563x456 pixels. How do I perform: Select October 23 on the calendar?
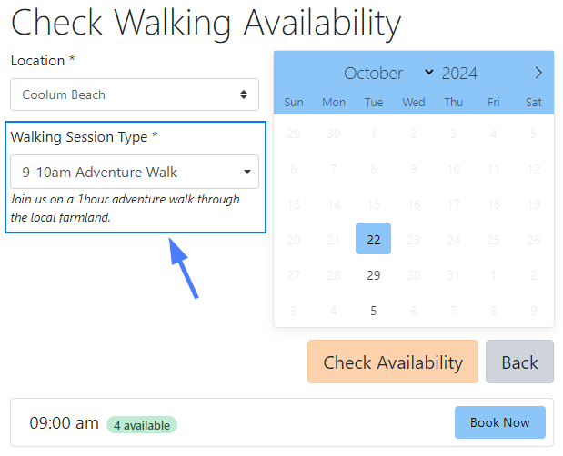(x=414, y=240)
